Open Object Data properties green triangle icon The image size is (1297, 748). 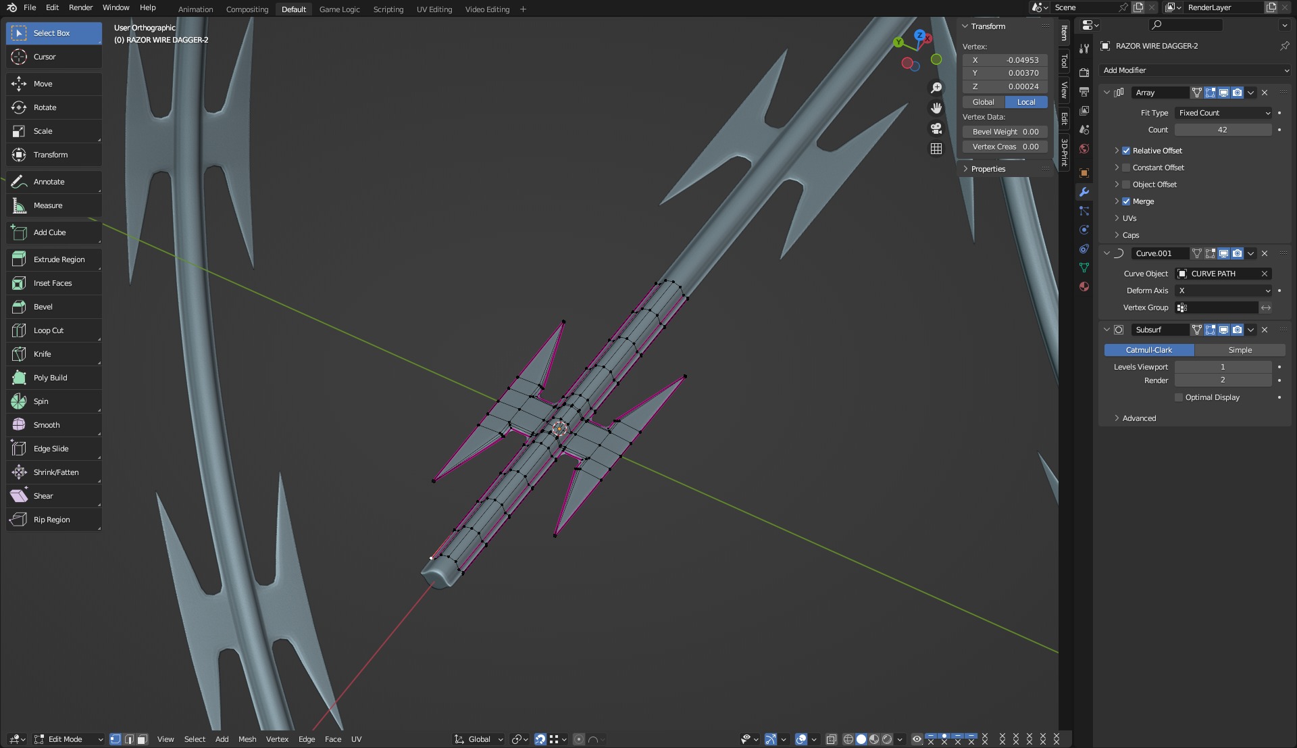[x=1084, y=268]
